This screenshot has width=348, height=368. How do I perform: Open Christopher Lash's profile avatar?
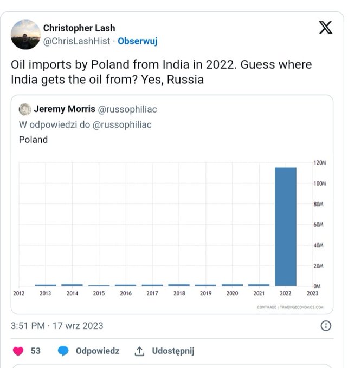25,35
